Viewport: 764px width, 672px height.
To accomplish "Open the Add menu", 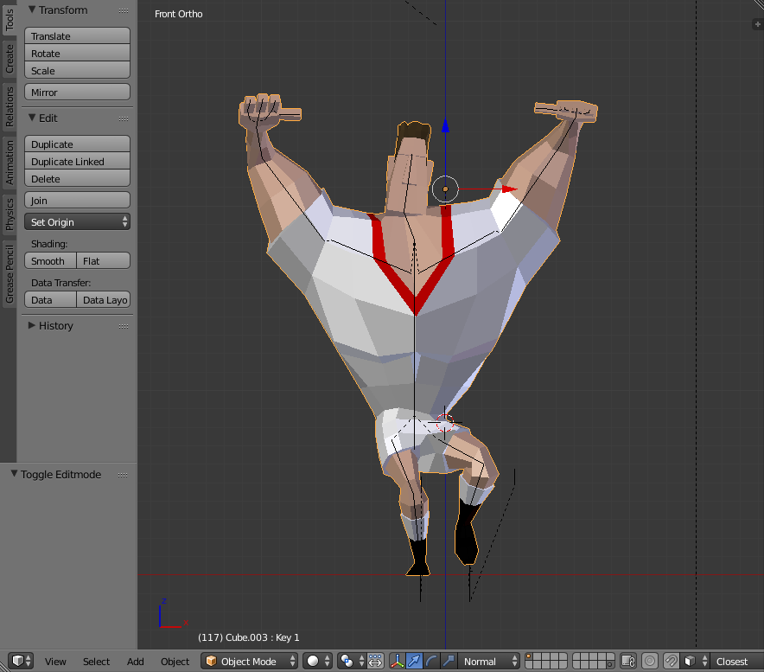I will [135, 662].
